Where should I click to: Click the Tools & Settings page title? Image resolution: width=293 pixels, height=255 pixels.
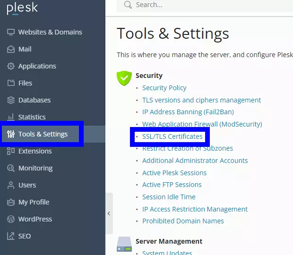173,34
